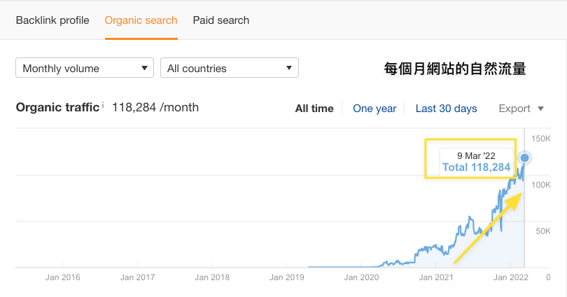Click the Jan 2022 timeline label

tap(510, 277)
